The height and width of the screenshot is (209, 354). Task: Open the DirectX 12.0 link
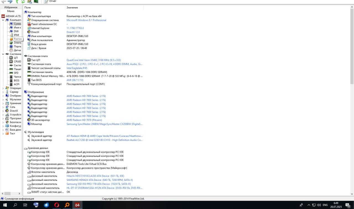tap(73, 32)
